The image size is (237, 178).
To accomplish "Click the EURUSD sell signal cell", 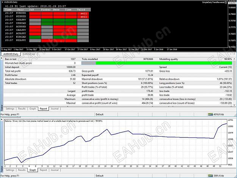I will [83, 13].
